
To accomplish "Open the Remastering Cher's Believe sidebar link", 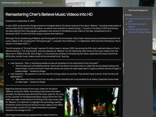I will click(137, 25).
